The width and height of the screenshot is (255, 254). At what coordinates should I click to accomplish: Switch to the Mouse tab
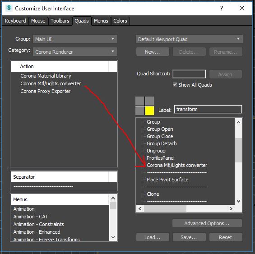38,21
